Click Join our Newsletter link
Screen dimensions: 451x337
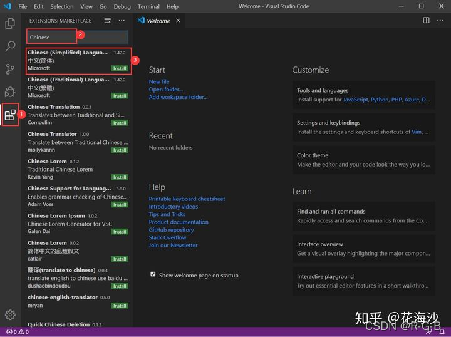pyautogui.click(x=173, y=246)
